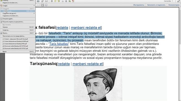Click first 'mənbəni redaktə et' link beside fəlsəfəsi
The width and height of the screenshot is (181, 101).
(86, 28)
